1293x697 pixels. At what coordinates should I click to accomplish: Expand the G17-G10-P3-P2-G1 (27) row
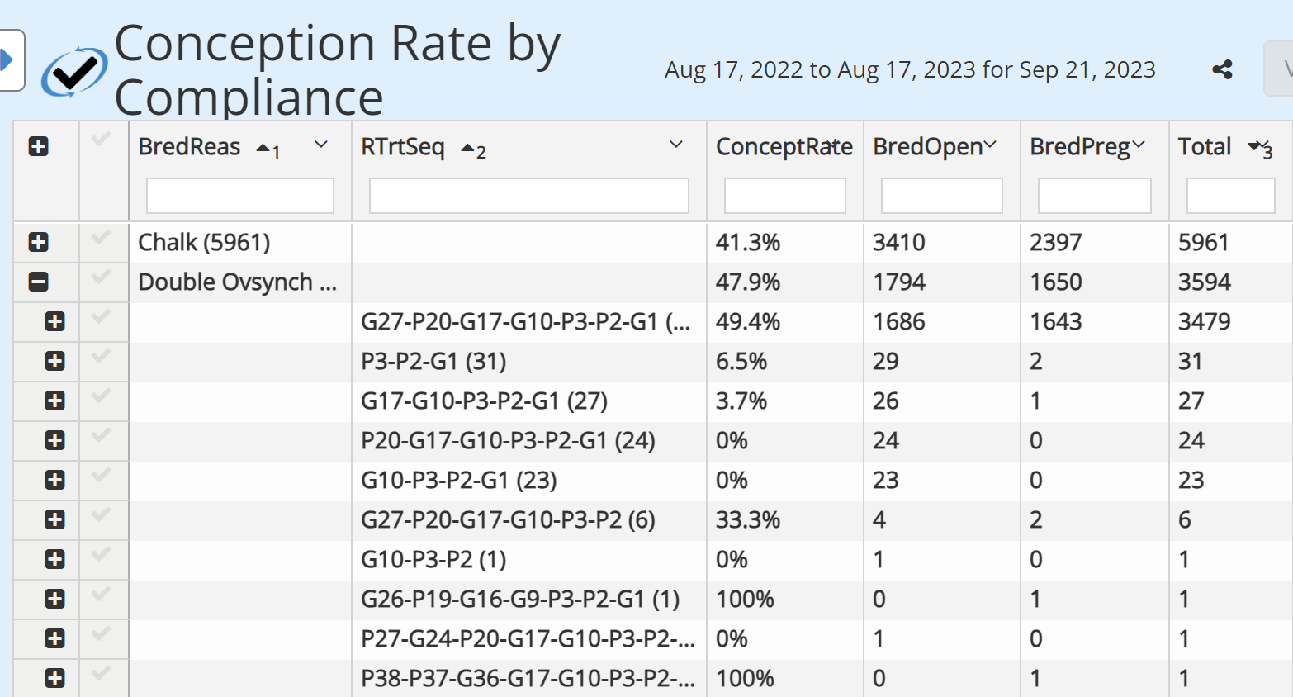pyautogui.click(x=55, y=401)
